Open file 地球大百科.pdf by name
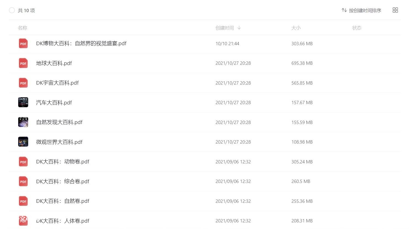Image resolution: width=409 pixels, height=229 pixels. coord(54,63)
